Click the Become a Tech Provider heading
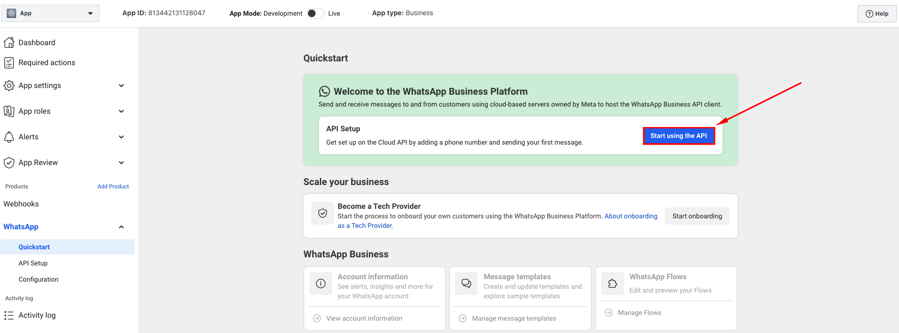 point(379,206)
